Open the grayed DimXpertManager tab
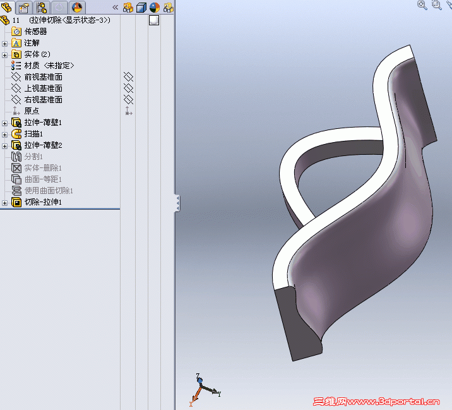 click(x=59, y=7)
